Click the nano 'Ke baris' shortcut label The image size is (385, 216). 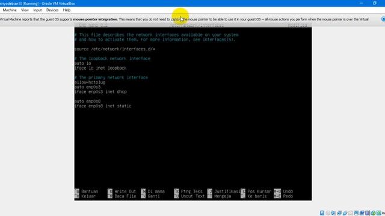(257, 196)
